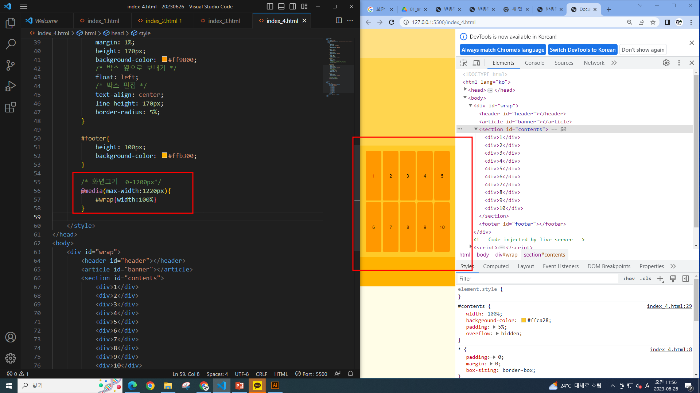Toggle the .cls element classes panel
Image resolution: width=700 pixels, height=393 pixels.
[x=645, y=279]
